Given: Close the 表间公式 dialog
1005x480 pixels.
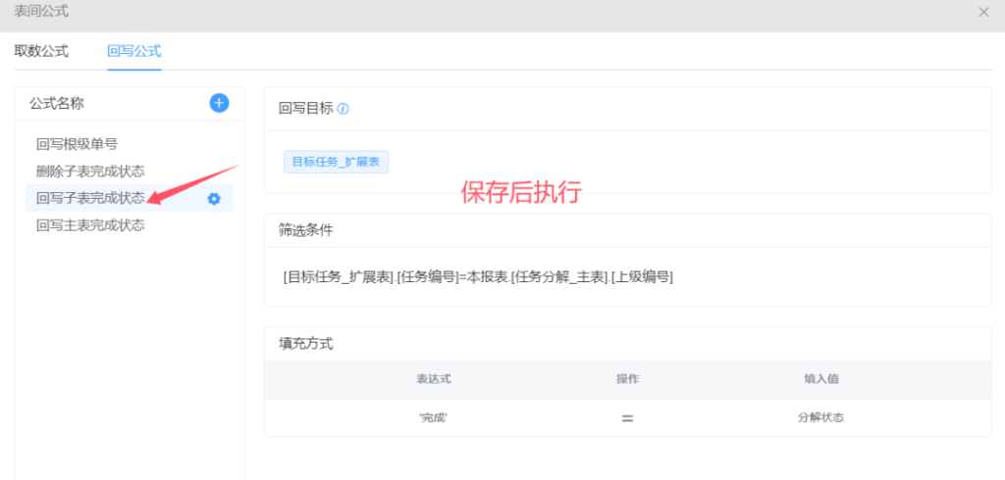Looking at the screenshot, I should click(x=983, y=12).
